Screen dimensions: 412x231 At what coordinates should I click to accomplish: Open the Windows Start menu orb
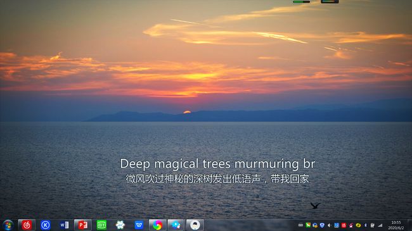(x=8, y=225)
